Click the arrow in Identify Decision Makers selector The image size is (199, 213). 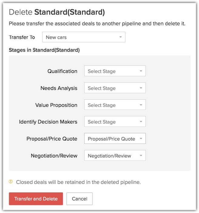tap(141, 122)
